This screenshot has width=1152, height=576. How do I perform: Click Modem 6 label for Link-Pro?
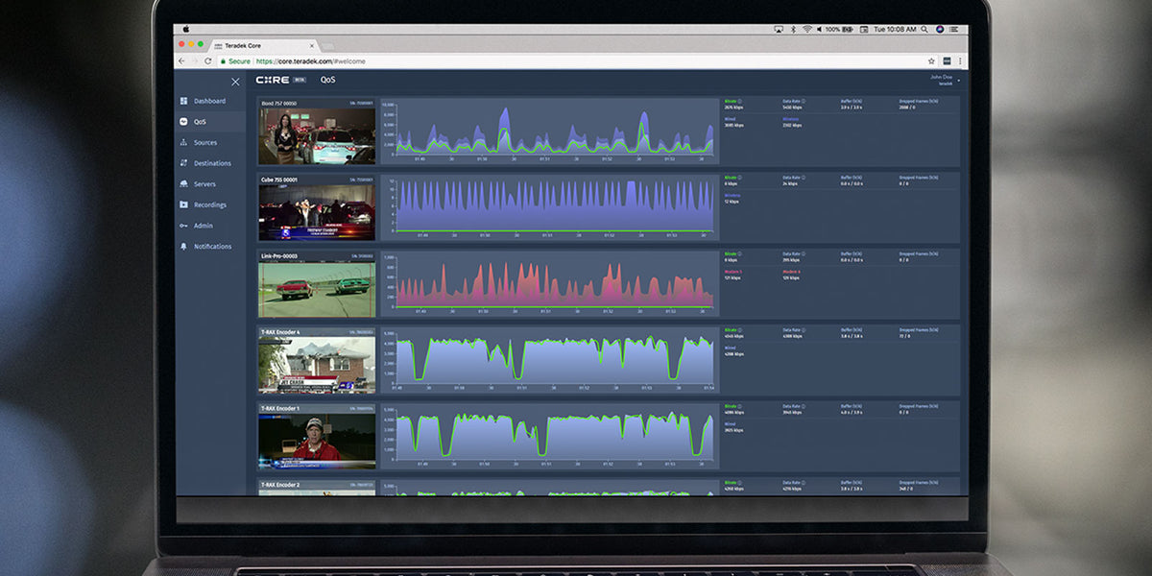click(x=792, y=272)
